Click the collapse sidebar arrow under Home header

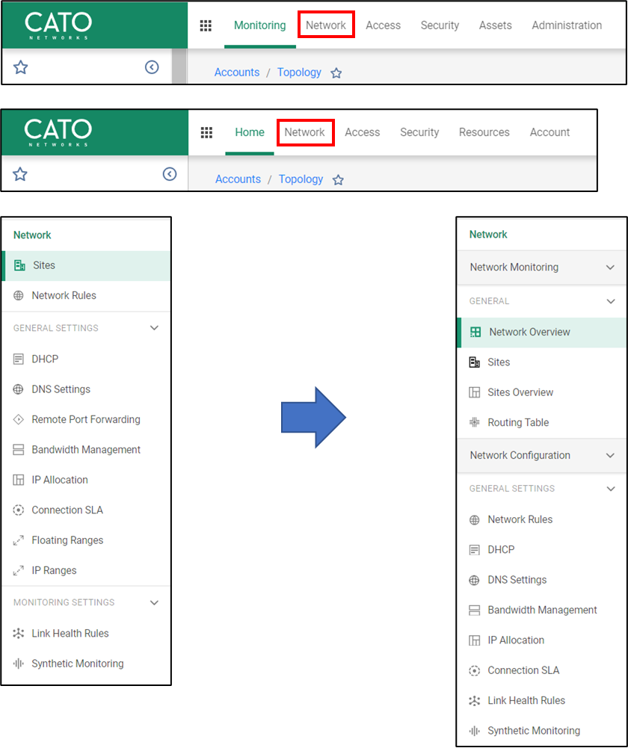[x=170, y=174]
